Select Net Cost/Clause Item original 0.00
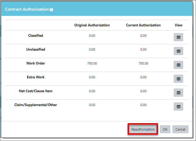The height and width of the screenshot is (141, 196). pos(92,91)
